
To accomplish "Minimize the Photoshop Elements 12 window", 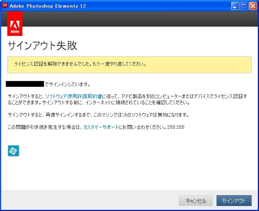I will (x=235, y=6).
